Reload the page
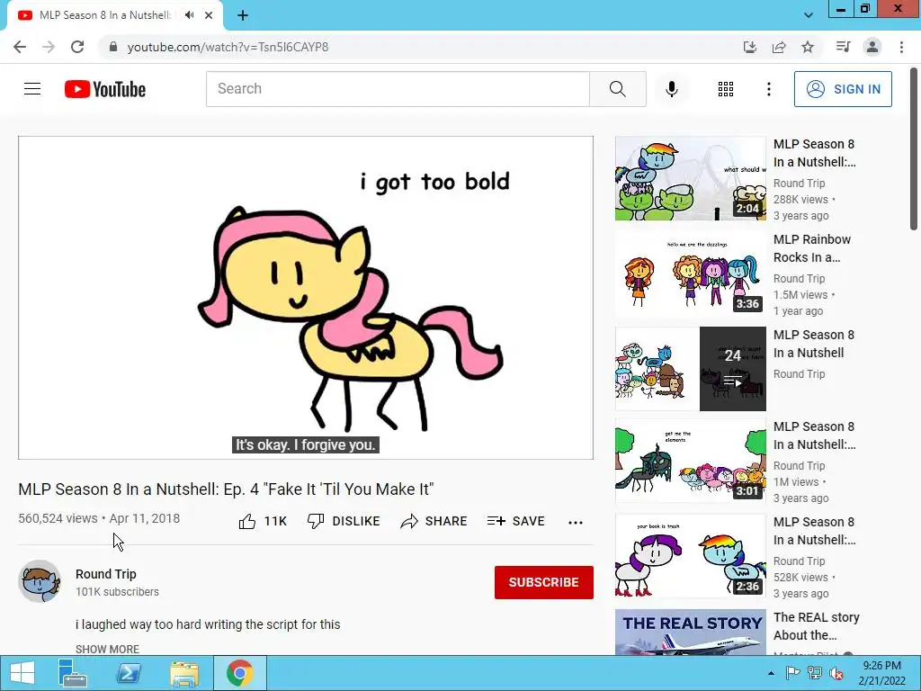Screen dimensions: 921x691 coord(77,47)
